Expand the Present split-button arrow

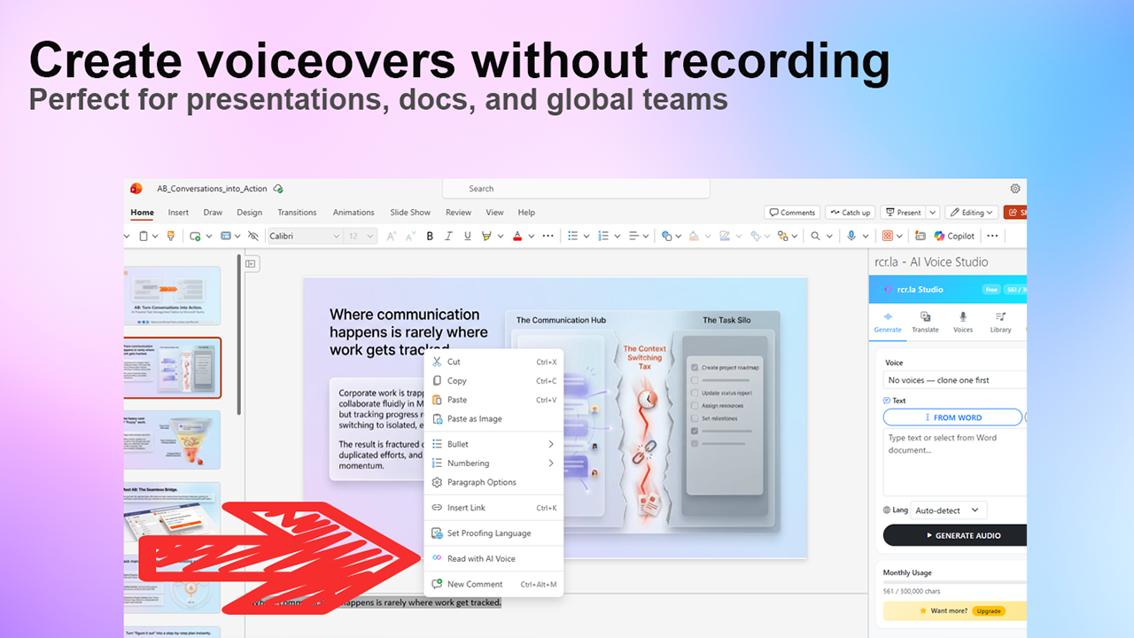(933, 213)
